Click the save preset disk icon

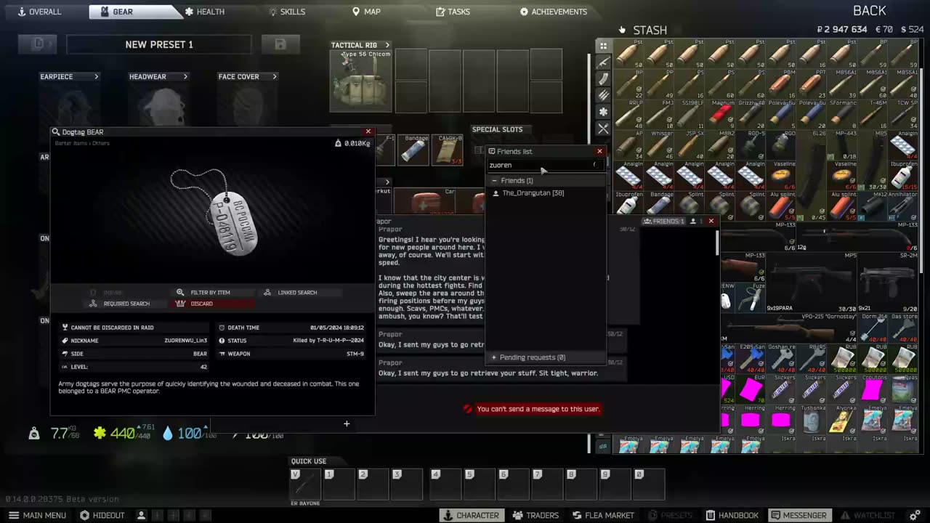[x=280, y=44]
